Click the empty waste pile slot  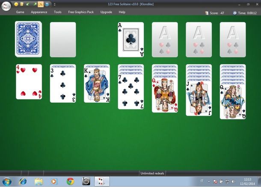[x=63, y=40]
